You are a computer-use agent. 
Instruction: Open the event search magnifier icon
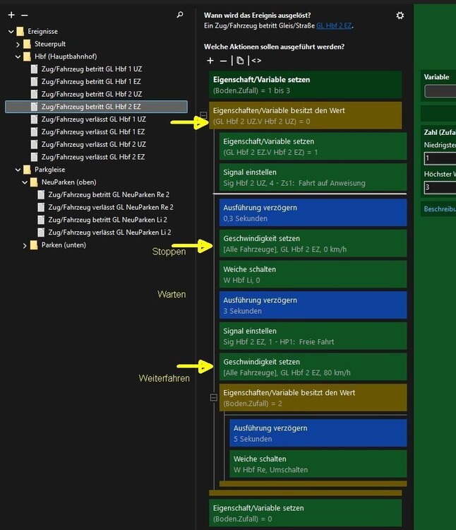(x=180, y=15)
